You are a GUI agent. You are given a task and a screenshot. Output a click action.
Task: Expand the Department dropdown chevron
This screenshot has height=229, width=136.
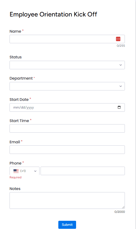pos(121,86)
